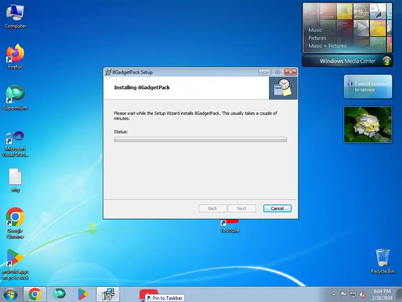Select the 'android apps on pc is suck' shortcut
This screenshot has width=402, height=302.
tap(15, 264)
